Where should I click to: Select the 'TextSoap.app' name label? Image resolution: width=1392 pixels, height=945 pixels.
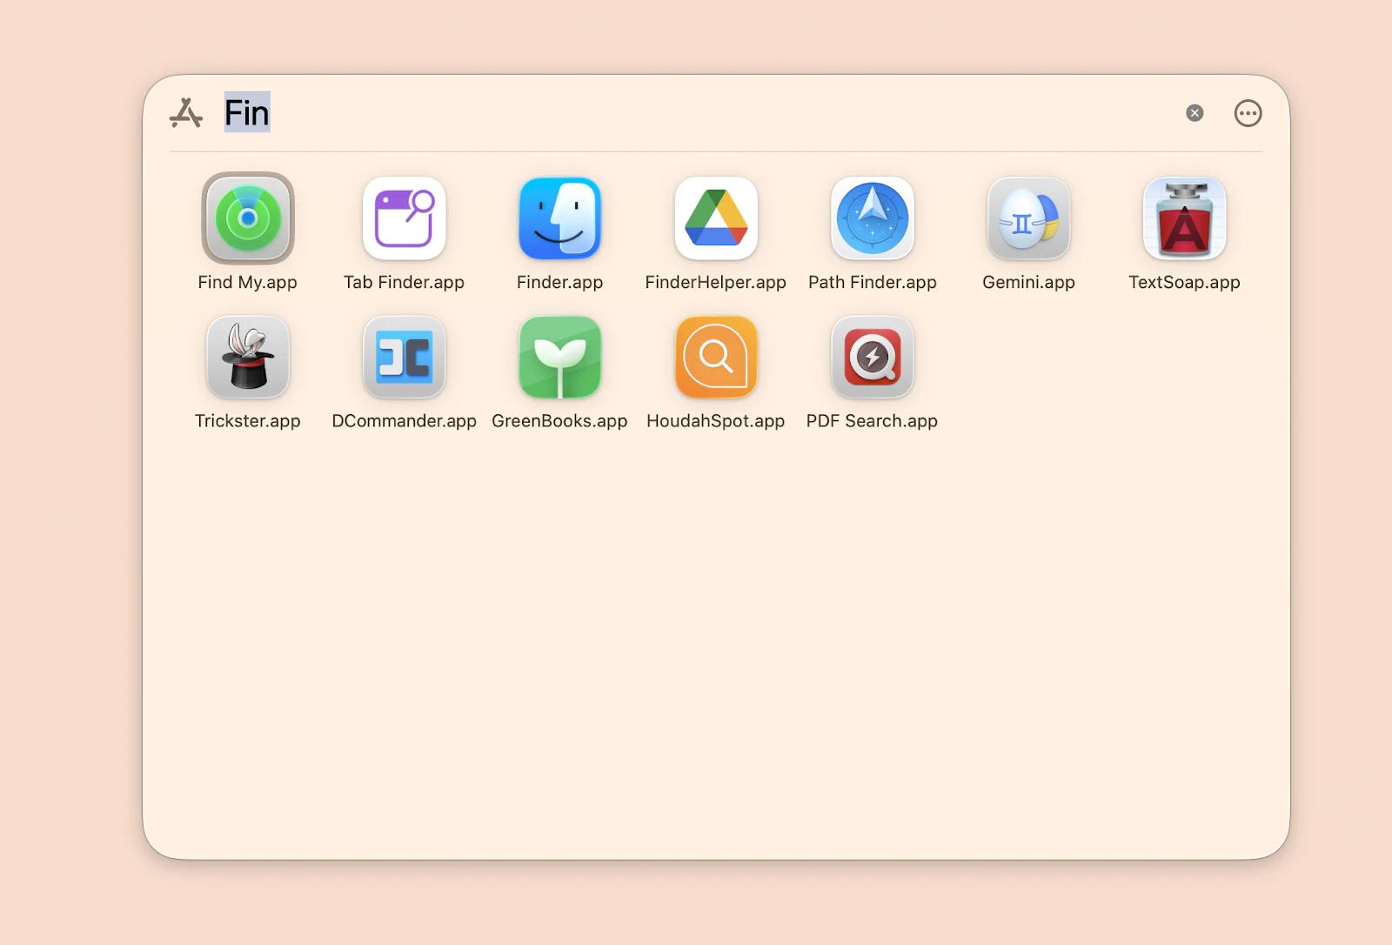tap(1184, 282)
